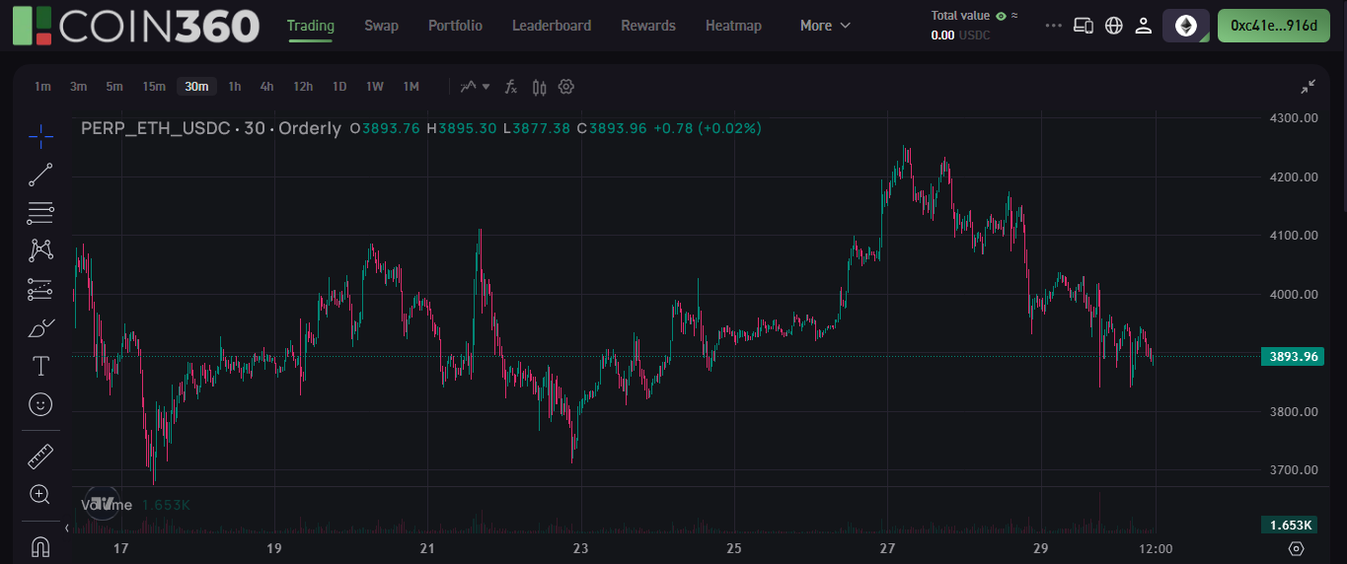Click the zoom in tool
Screen dimensions: 1347x564
40,495
